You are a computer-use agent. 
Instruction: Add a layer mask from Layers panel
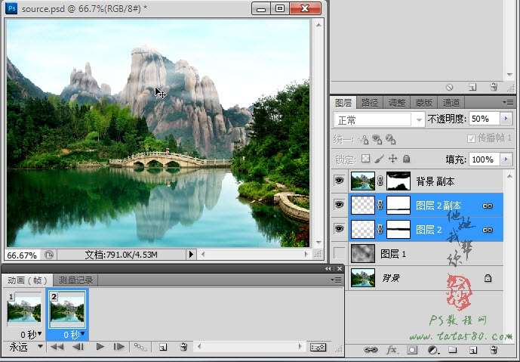pos(412,351)
